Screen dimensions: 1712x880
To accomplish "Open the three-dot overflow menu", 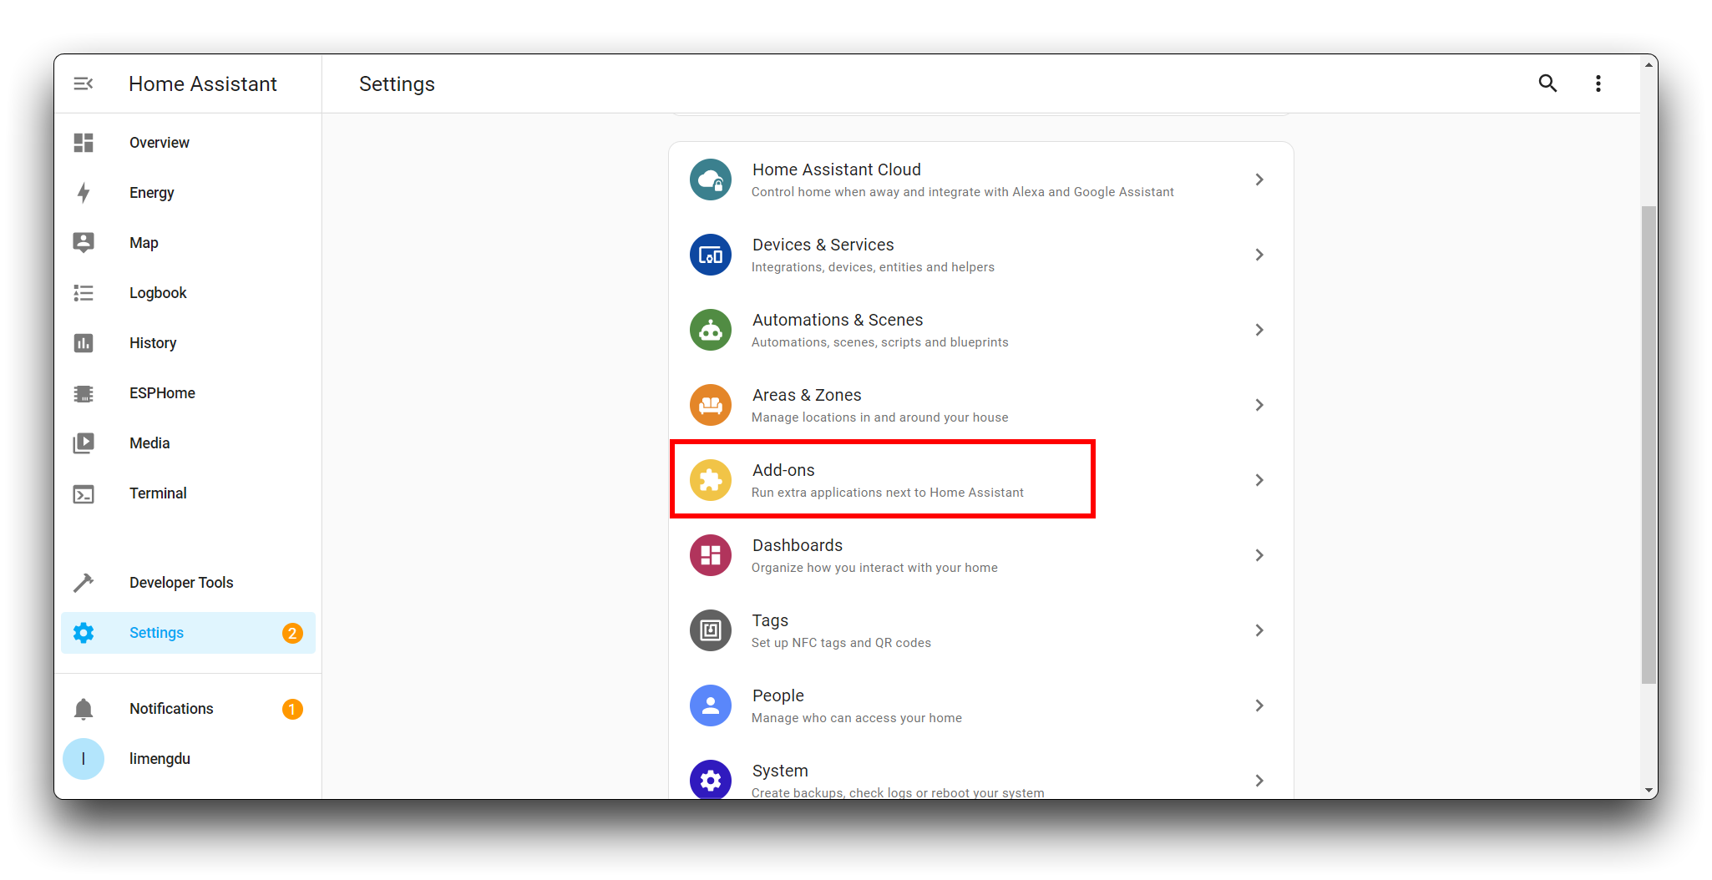I will 1598,83.
